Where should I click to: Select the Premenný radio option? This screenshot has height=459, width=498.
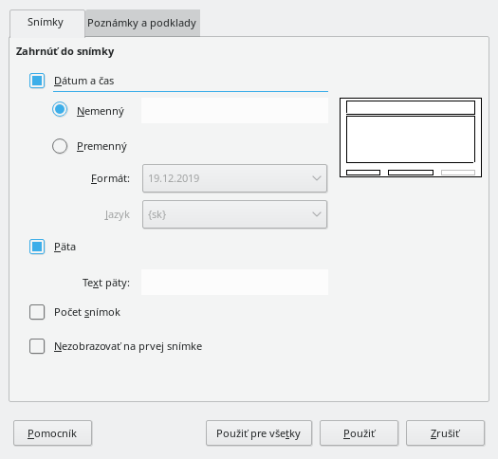[60, 146]
